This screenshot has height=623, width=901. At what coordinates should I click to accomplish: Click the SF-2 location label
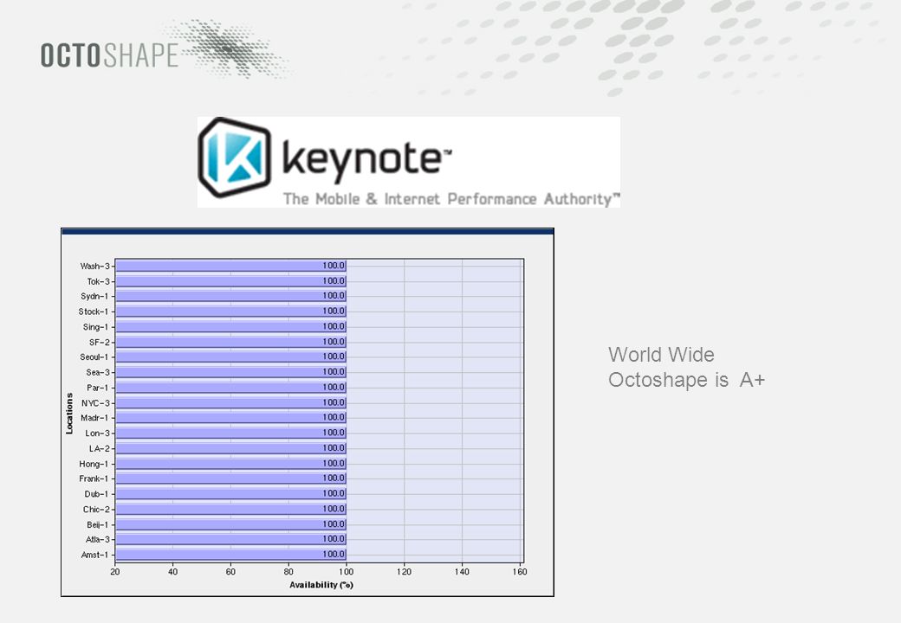coord(100,342)
